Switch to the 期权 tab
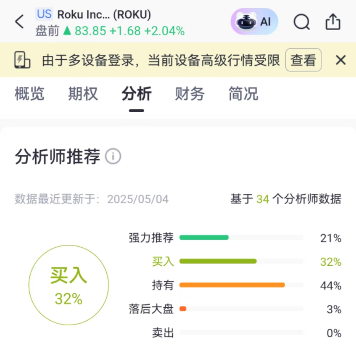Screen dimensions: 356x359 (x=83, y=94)
